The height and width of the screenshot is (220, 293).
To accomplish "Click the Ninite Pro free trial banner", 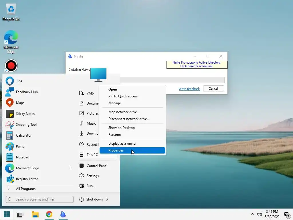I will point(197,64).
